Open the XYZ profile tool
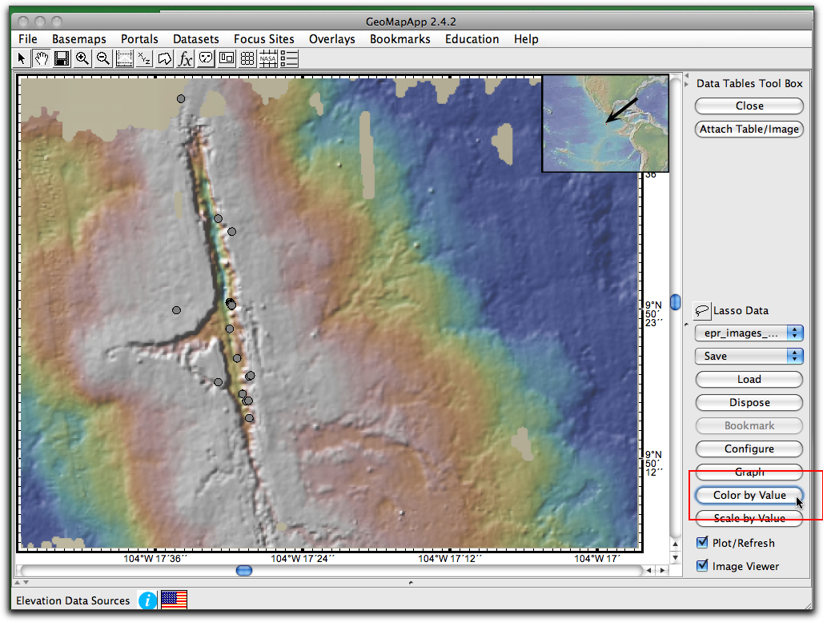The height and width of the screenshot is (622, 823). 144,58
